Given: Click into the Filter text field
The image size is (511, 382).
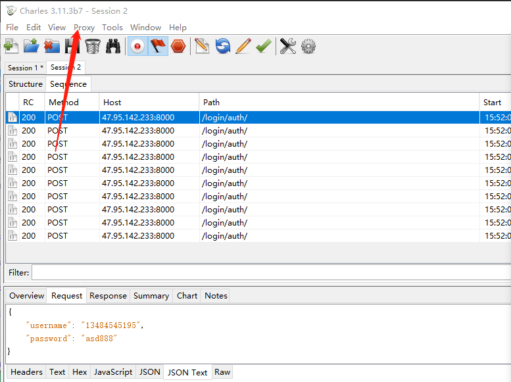Looking at the screenshot, I should [x=271, y=272].
